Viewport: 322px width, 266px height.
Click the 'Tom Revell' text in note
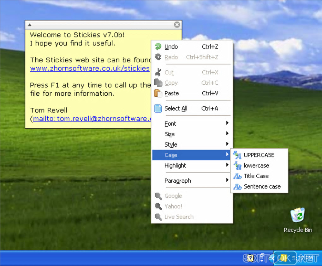(49, 110)
